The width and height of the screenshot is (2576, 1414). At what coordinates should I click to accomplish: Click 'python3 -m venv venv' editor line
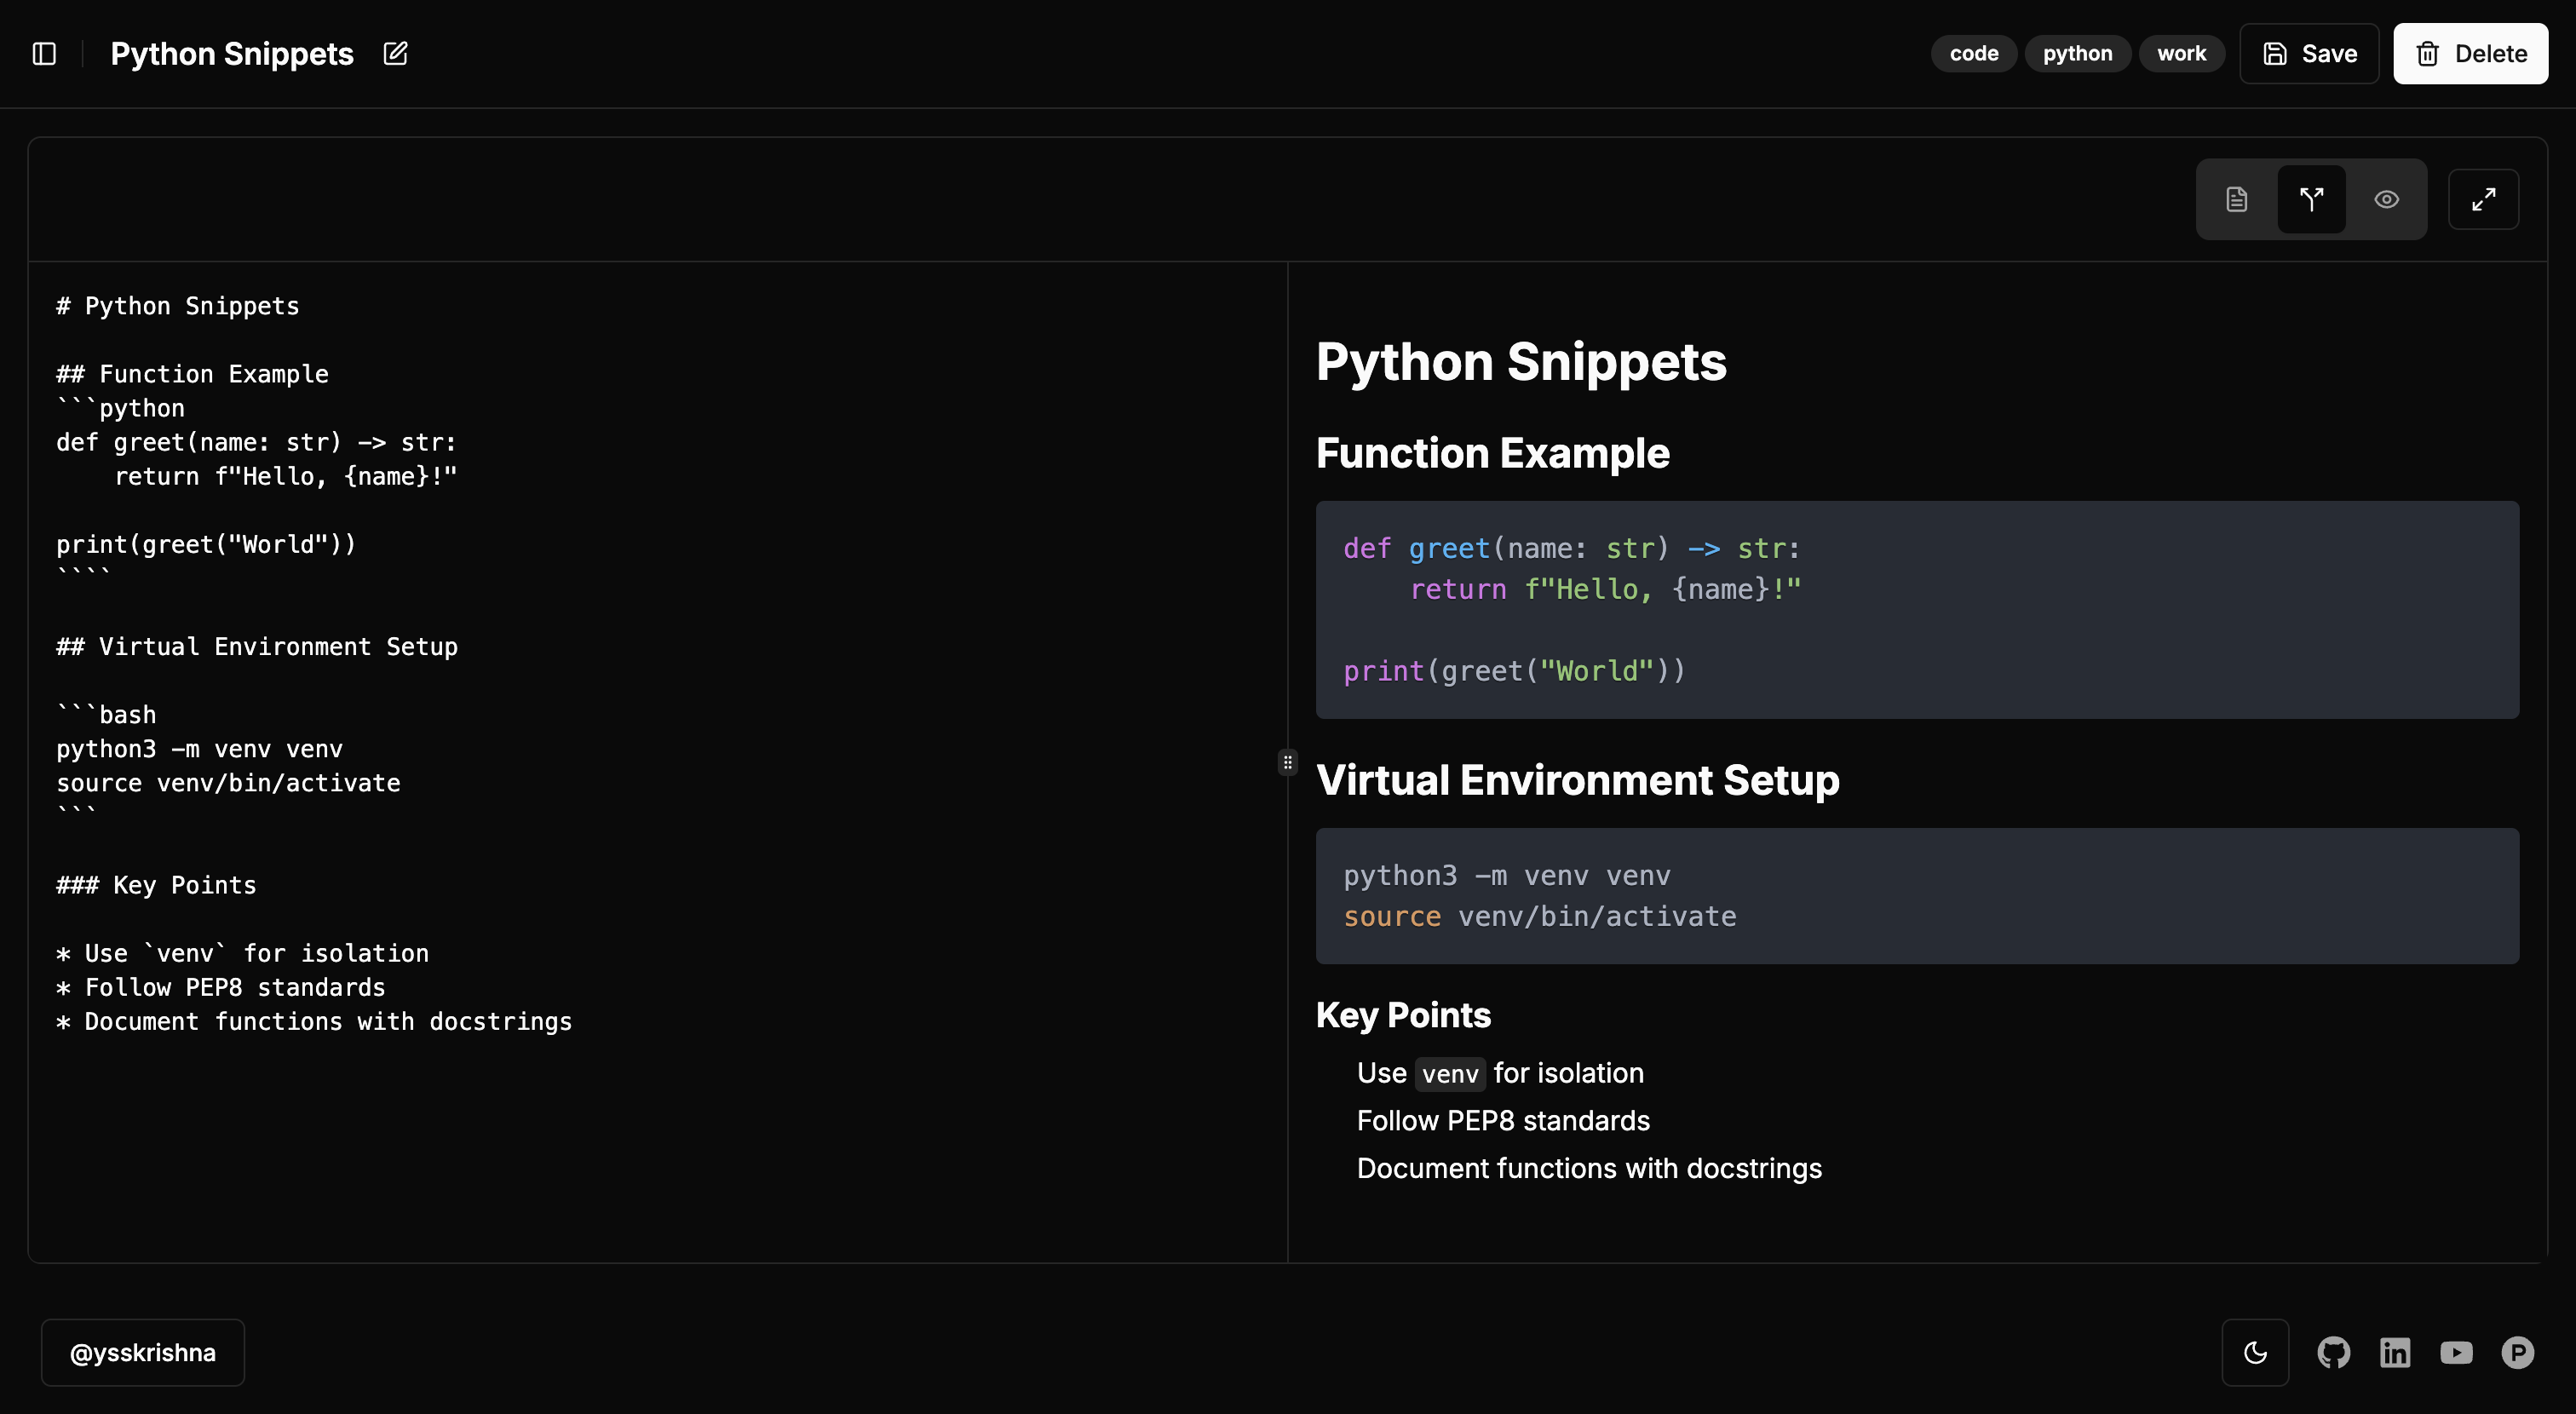(x=199, y=749)
